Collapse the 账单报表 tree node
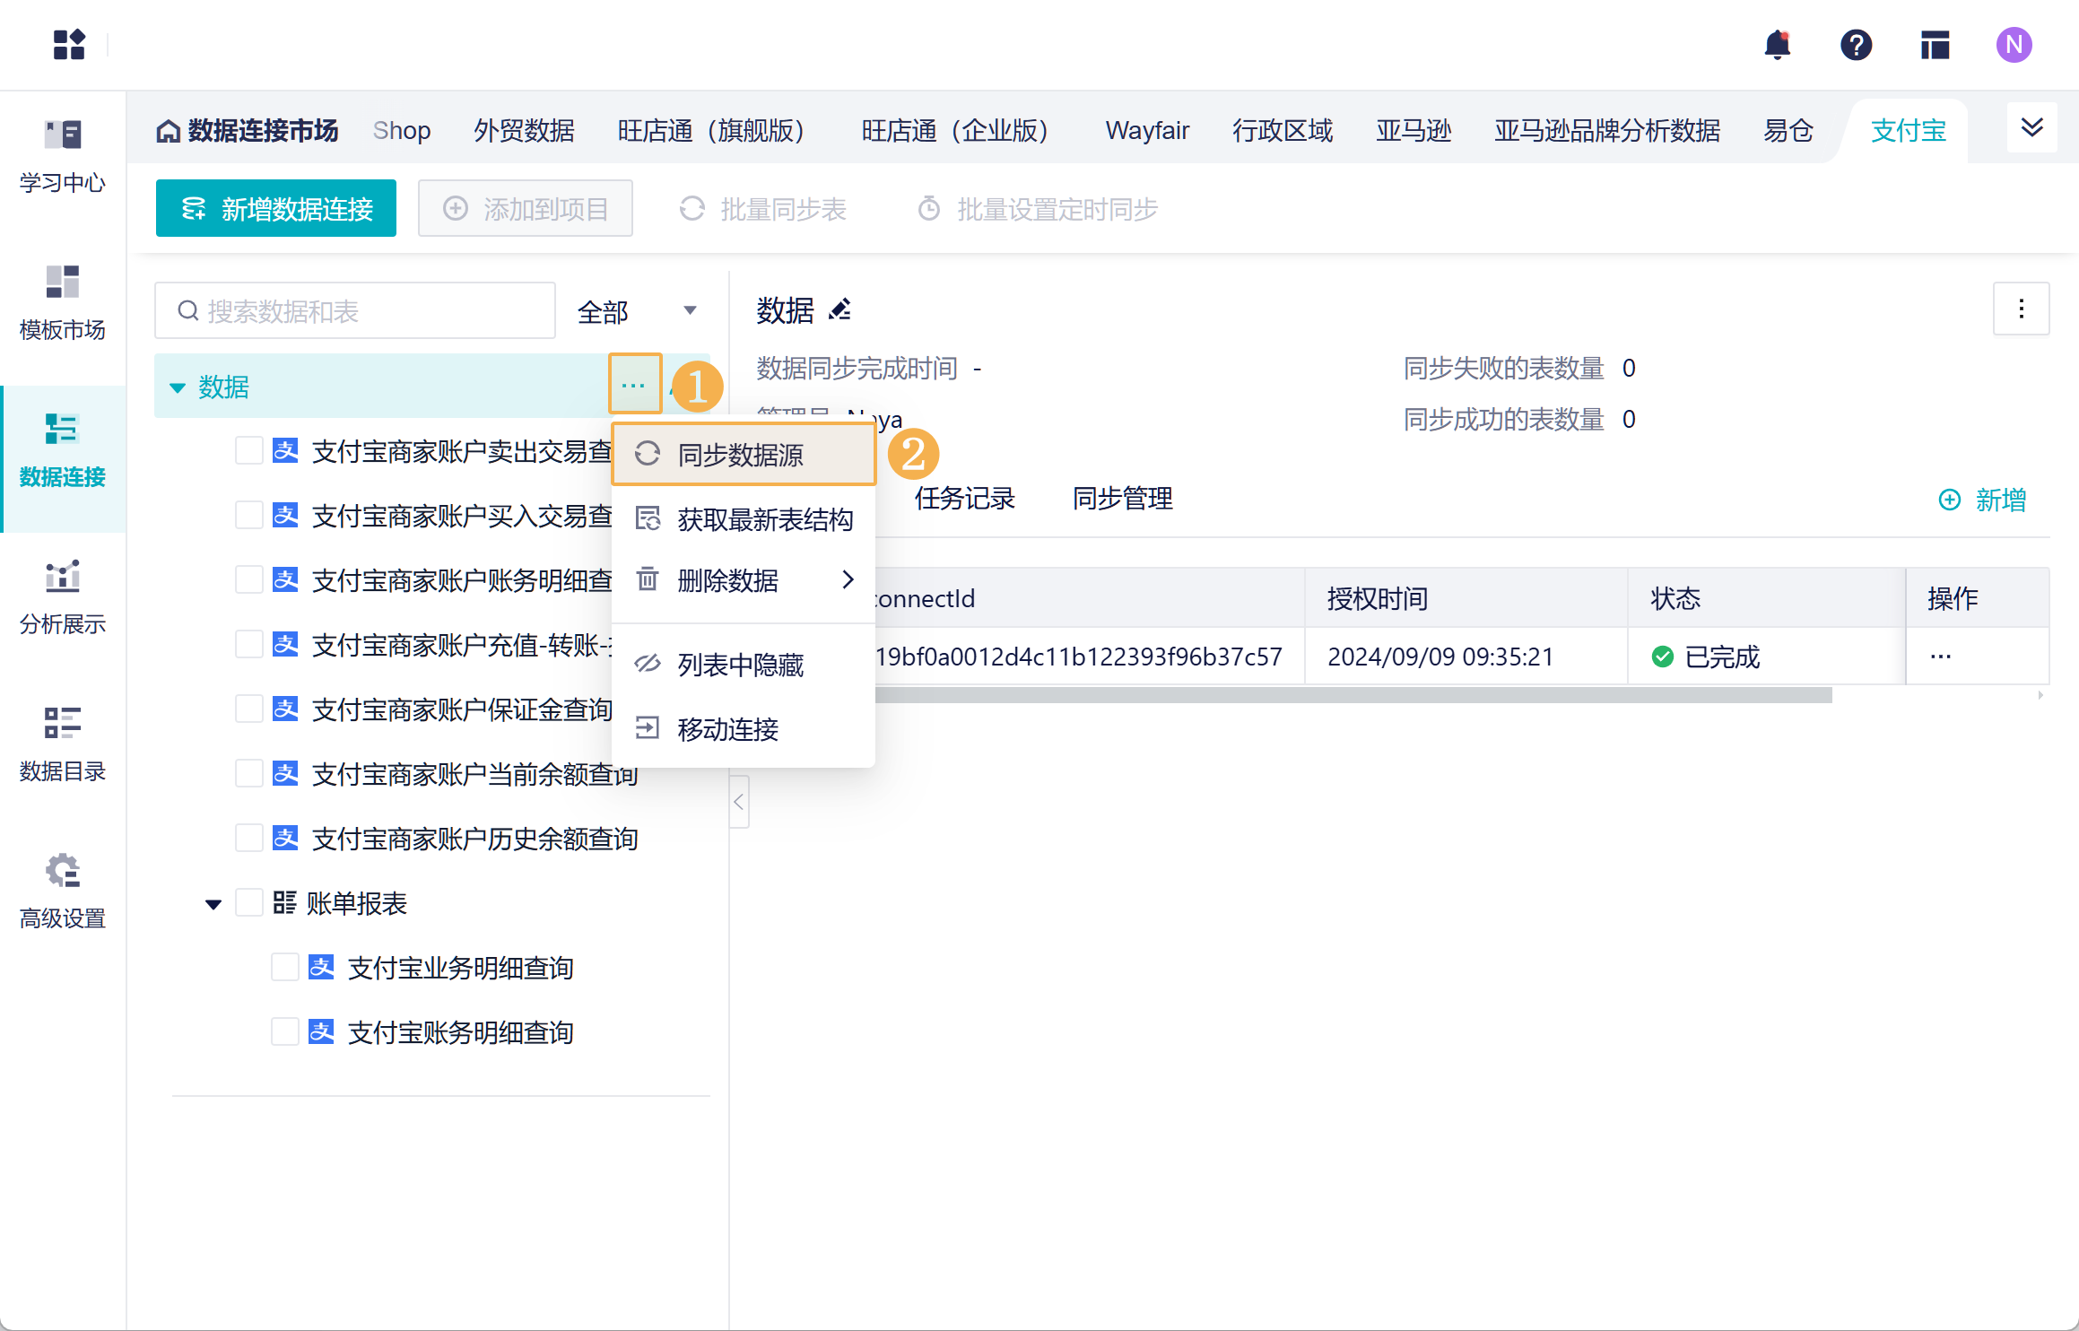The width and height of the screenshot is (2079, 1331). [213, 904]
